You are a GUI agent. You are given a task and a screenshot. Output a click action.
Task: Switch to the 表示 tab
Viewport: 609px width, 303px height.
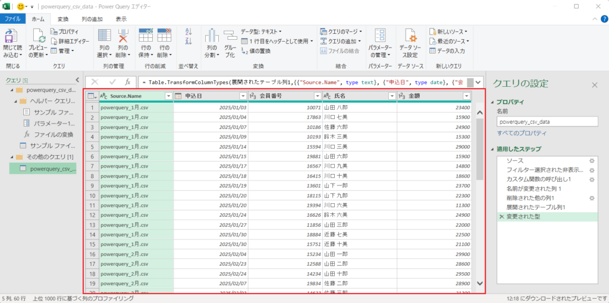121,18
